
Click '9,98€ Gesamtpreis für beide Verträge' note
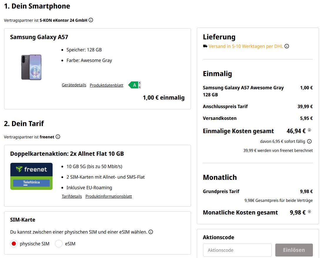pyautogui.click(x=279, y=200)
